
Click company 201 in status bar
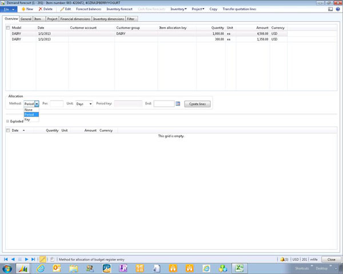pyautogui.click(x=305, y=259)
